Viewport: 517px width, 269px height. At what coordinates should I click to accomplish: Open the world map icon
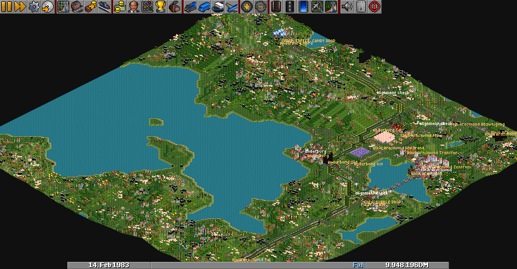(63, 7)
